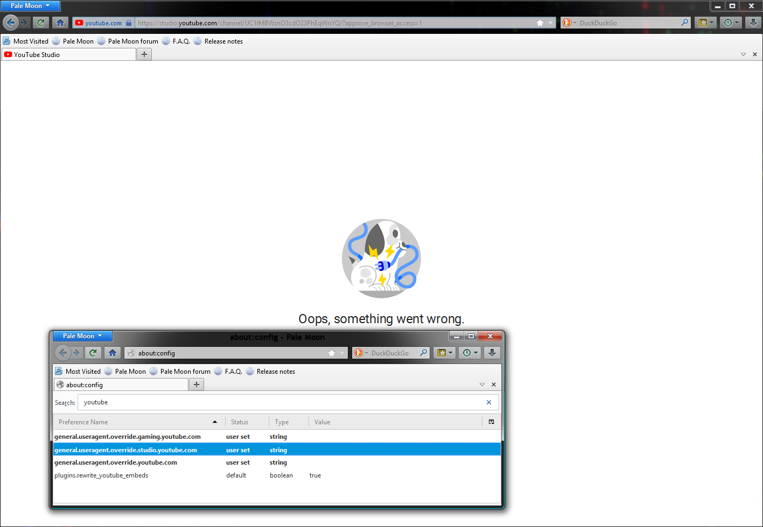This screenshot has height=527, width=763.
Task: Select general.useragent.override.studio.youtube.com preference
Action: click(x=277, y=450)
